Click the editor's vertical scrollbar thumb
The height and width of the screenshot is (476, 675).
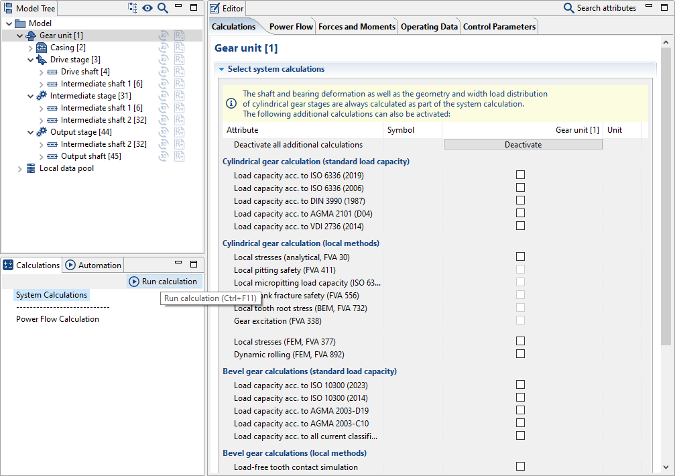click(x=666, y=194)
